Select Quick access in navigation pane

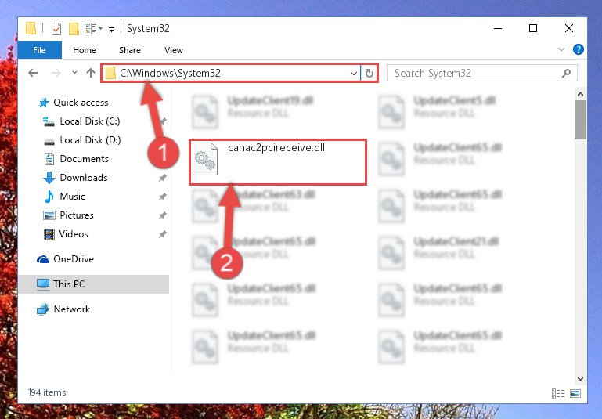pos(74,103)
